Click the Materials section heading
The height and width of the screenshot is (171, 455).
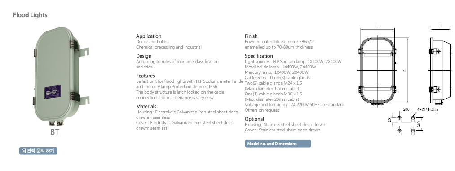[146, 107]
